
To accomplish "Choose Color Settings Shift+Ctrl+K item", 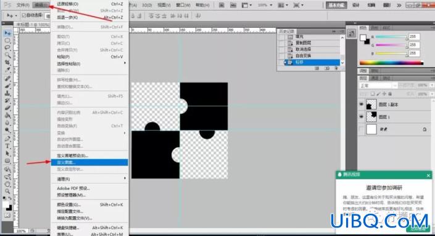I will pyautogui.click(x=89, y=205).
